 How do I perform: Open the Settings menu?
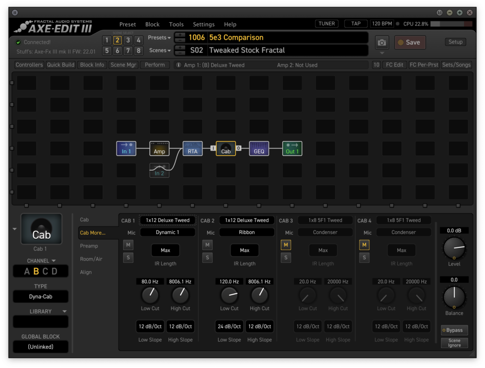(x=204, y=25)
